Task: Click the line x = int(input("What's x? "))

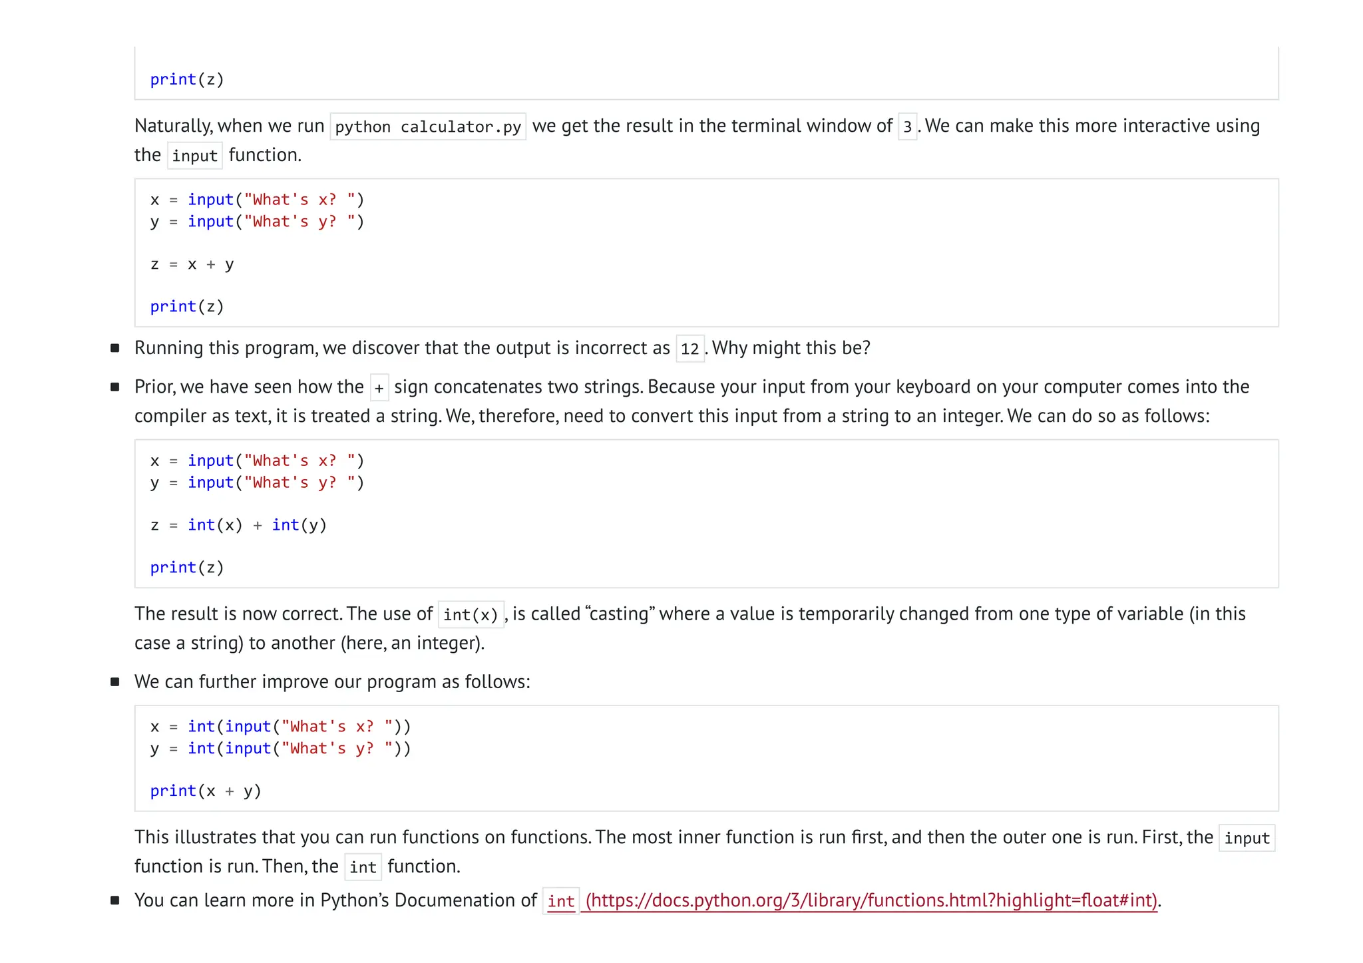Action: (280, 726)
